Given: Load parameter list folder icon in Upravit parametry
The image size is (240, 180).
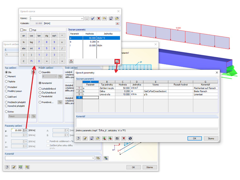Looking at the screenshot, I should point(98,138).
